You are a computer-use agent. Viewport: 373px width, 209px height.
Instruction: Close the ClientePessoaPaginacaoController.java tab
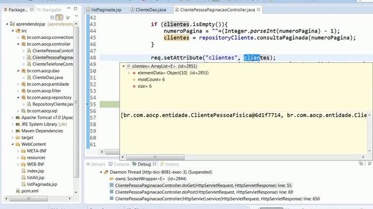coord(259,10)
